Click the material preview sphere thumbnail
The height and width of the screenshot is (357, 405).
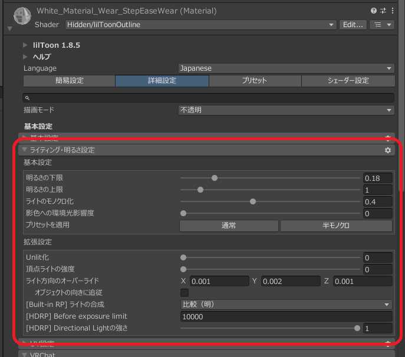click(x=22, y=16)
